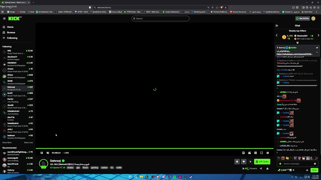The image size is (321, 180).
Task: Cast stream from the player controls
Action: point(250,153)
